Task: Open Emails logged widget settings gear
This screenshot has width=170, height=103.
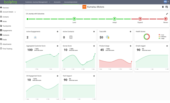Action: click(x=167, y=46)
